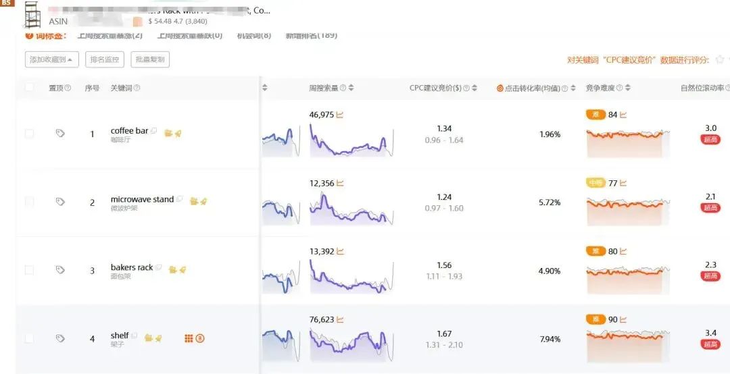Screen dimensions: 730x374
Task: Sort by 竞争难度 column arrows
Action: [627, 88]
